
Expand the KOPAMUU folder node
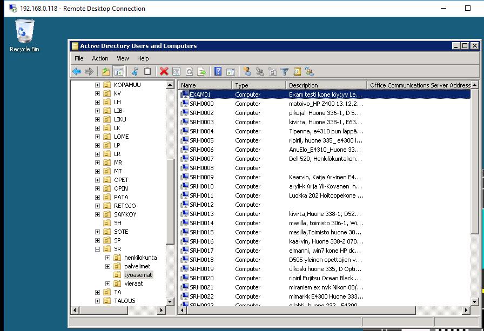[98, 85]
